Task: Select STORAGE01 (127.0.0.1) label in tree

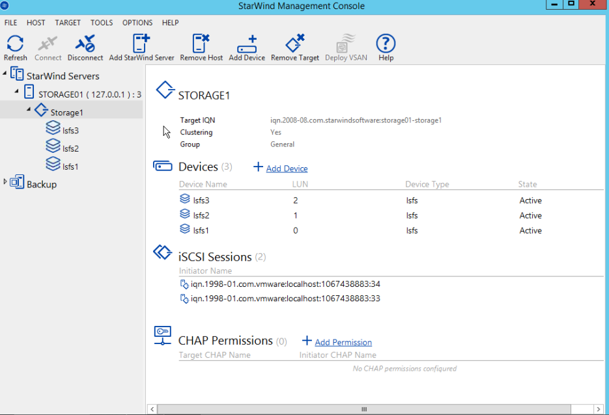Action: click(x=90, y=94)
